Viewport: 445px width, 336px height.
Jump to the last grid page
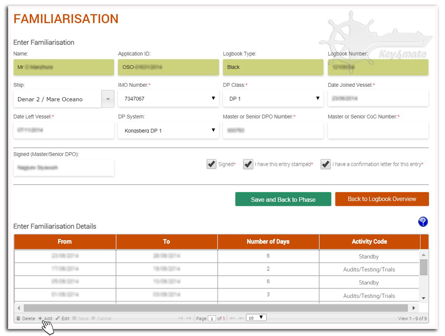[241, 318]
